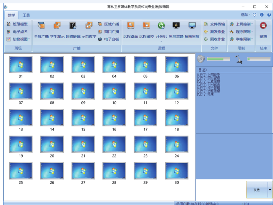Click the speaker volume icon

tap(201, 59)
